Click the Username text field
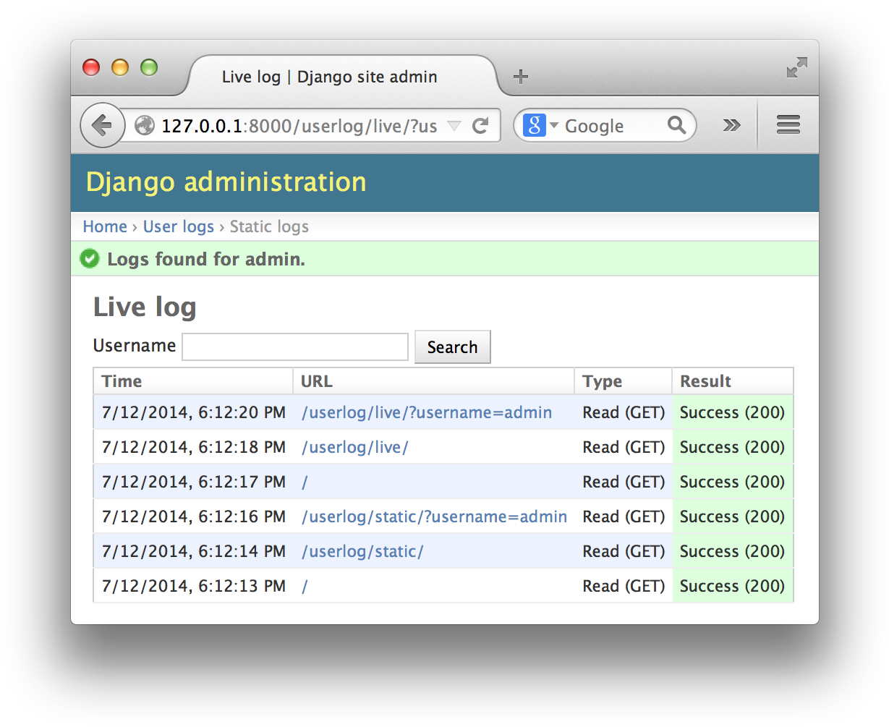This screenshot has width=889, height=727. point(295,347)
